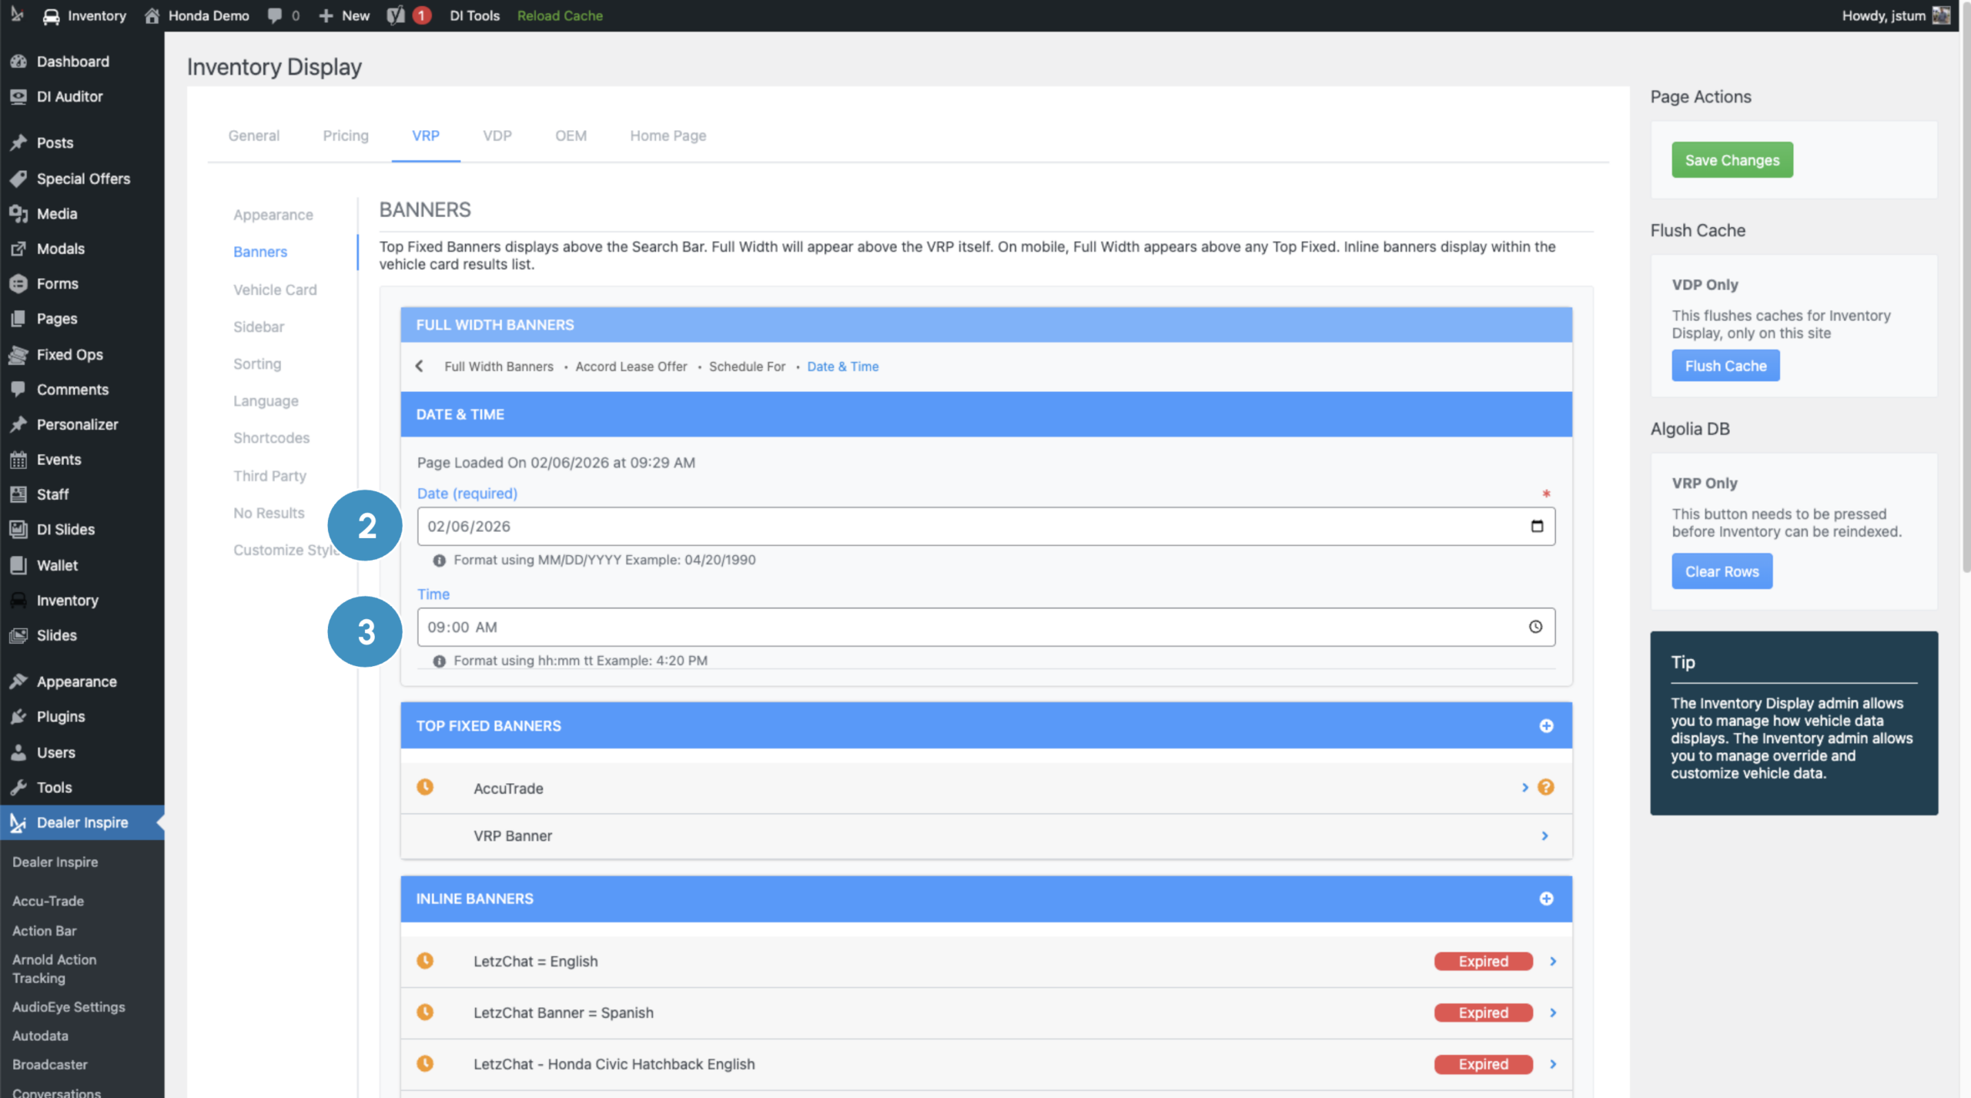Image resolution: width=1971 pixels, height=1098 pixels.
Task: Open the OEM tab
Action: click(571, 136)
